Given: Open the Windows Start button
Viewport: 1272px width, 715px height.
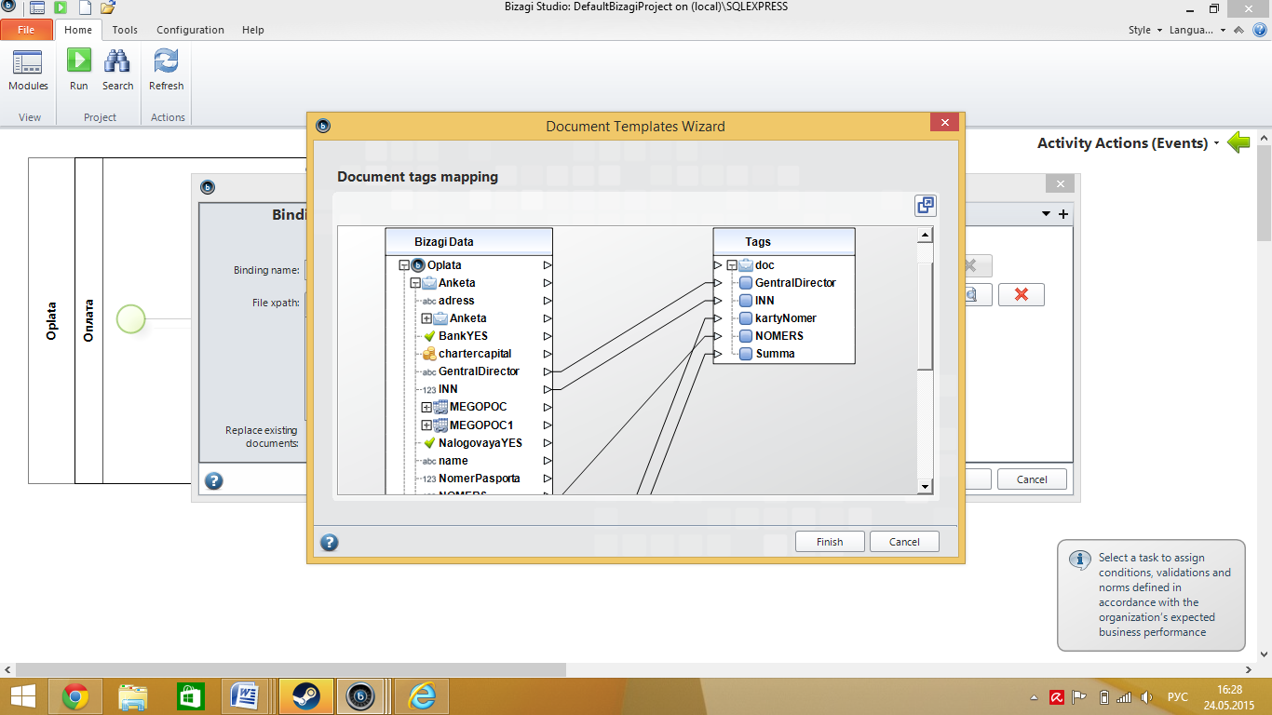Looking at the screenshot, I should pyautogui.click(x=22, y=696).
